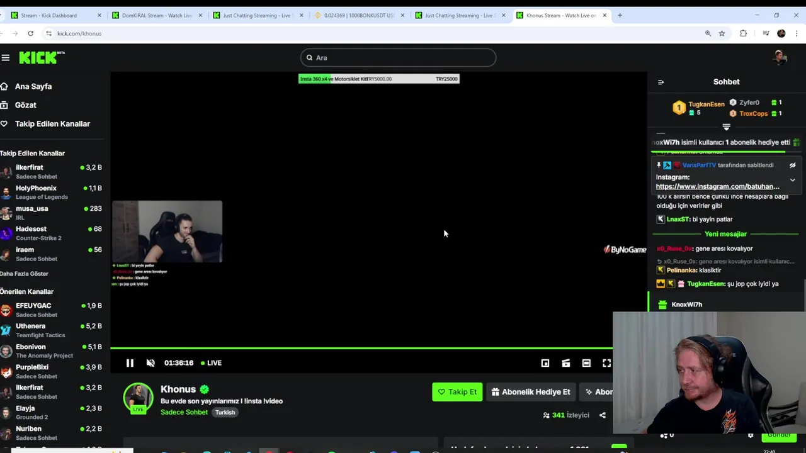Collapse the Sohbet chat panel
Image resolution: width=806 pixels, height=453 pixels.
click(661, 82)
